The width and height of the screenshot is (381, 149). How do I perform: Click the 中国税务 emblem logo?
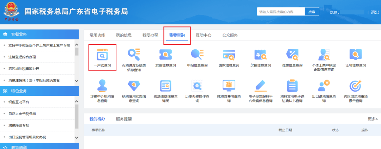(11, 11)
